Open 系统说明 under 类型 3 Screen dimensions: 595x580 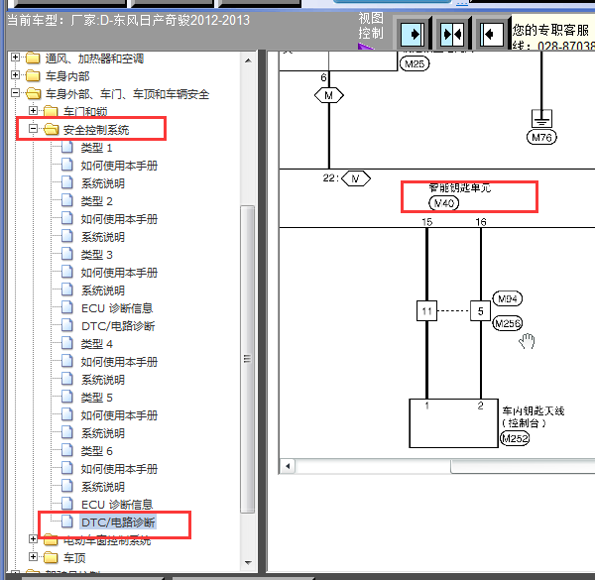pos(103,290)
